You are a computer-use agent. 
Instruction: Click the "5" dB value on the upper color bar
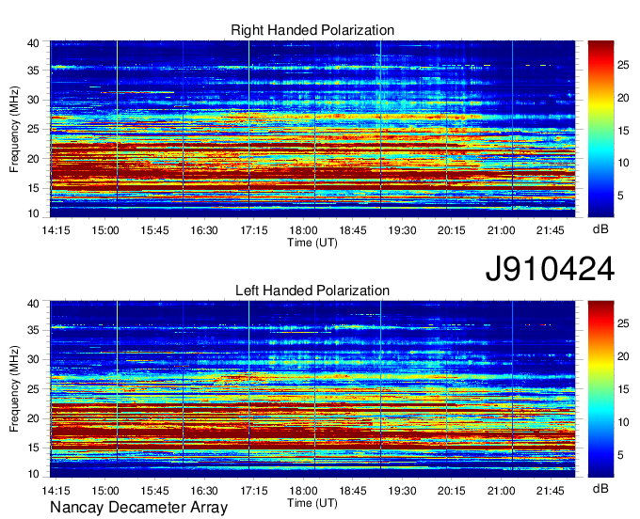[x=620, y=196]
